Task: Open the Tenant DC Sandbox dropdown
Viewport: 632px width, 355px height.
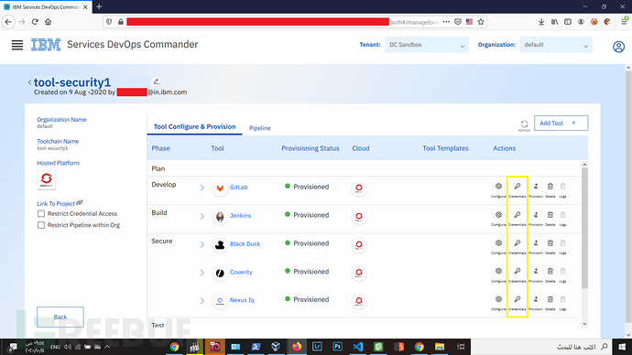Action: coord(427,45)
